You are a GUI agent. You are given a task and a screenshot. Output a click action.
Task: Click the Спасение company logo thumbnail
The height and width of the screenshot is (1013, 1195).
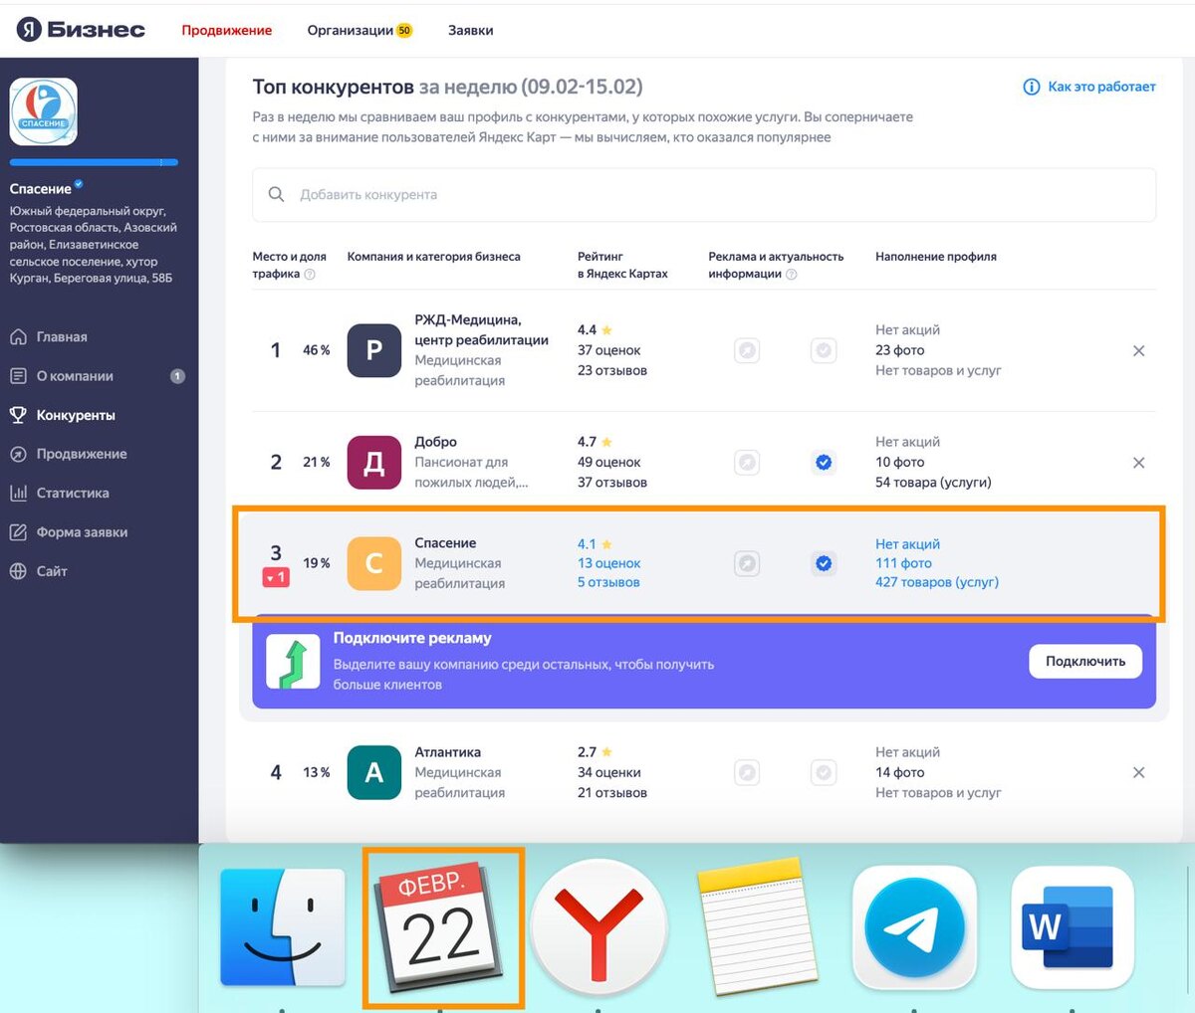pos(43,111)
